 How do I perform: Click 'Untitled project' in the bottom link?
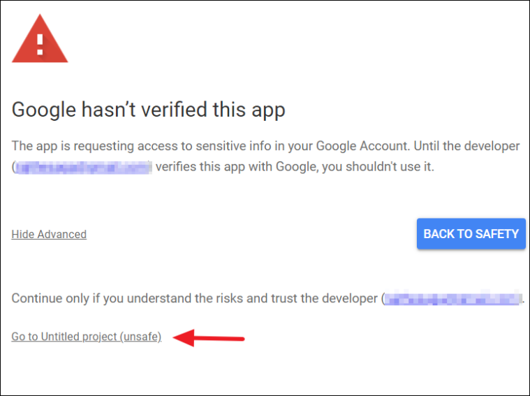[79, 337]
